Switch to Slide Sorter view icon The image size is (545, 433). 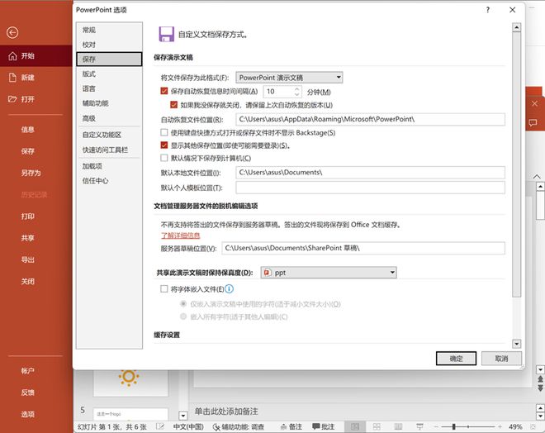pyautogui.click(x=377, y=426)
